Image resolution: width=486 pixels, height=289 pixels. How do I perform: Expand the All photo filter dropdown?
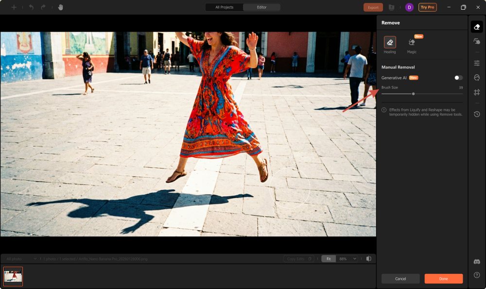20,259
